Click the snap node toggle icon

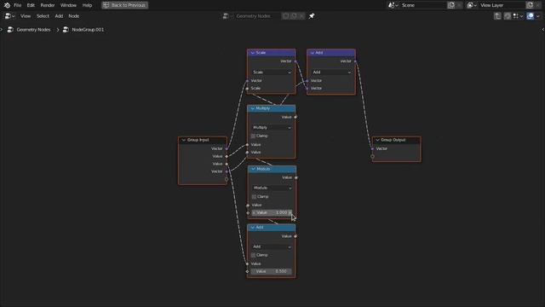point(508,16)
